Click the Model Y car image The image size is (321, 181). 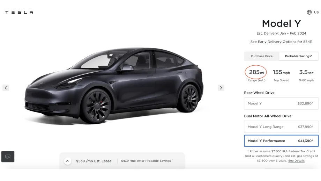click(x=114, y=86)
